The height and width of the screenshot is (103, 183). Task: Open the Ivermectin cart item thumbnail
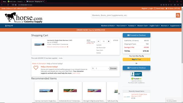point(39,44)
